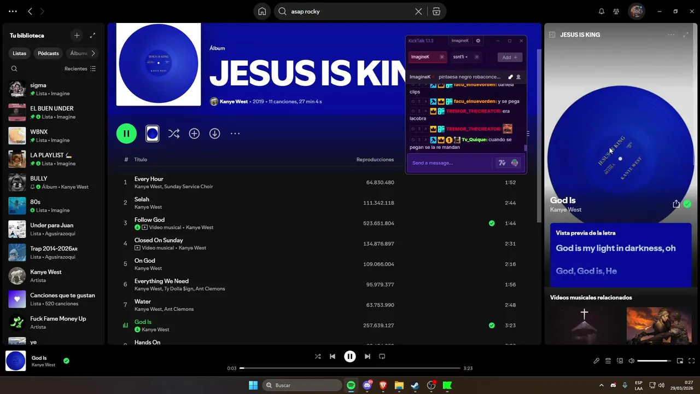Open the miniplayer icon
The image size is (700, 394).
680,361
